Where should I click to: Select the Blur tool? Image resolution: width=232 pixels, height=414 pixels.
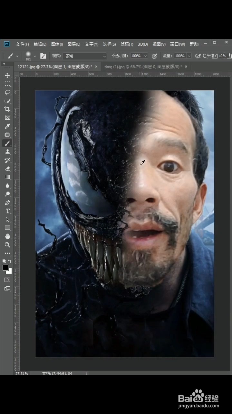[x=7, y=186]
